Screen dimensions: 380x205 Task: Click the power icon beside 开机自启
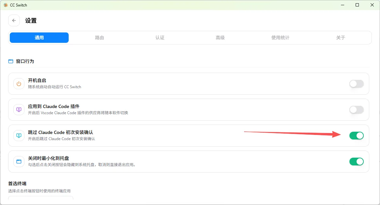click(19, 84)
